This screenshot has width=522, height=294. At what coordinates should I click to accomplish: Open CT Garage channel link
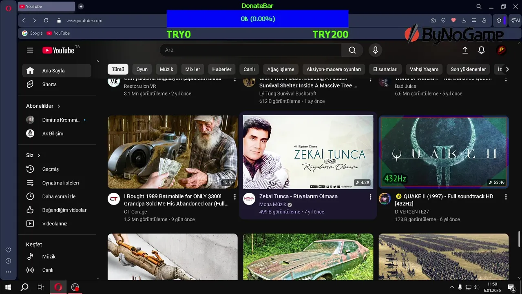point(135,212)
